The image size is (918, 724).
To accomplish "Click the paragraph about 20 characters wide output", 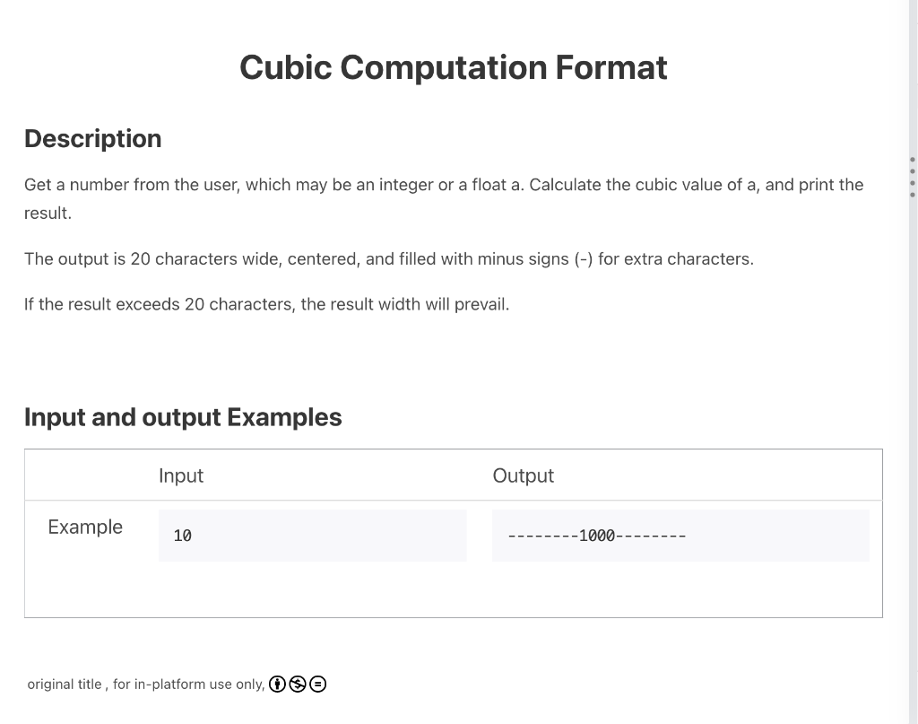I will [389, 259].
